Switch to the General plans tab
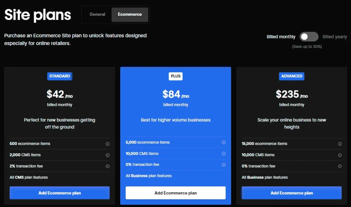This screenshot has width=351, height=207. pyautogui.click(x=97, y=14)
